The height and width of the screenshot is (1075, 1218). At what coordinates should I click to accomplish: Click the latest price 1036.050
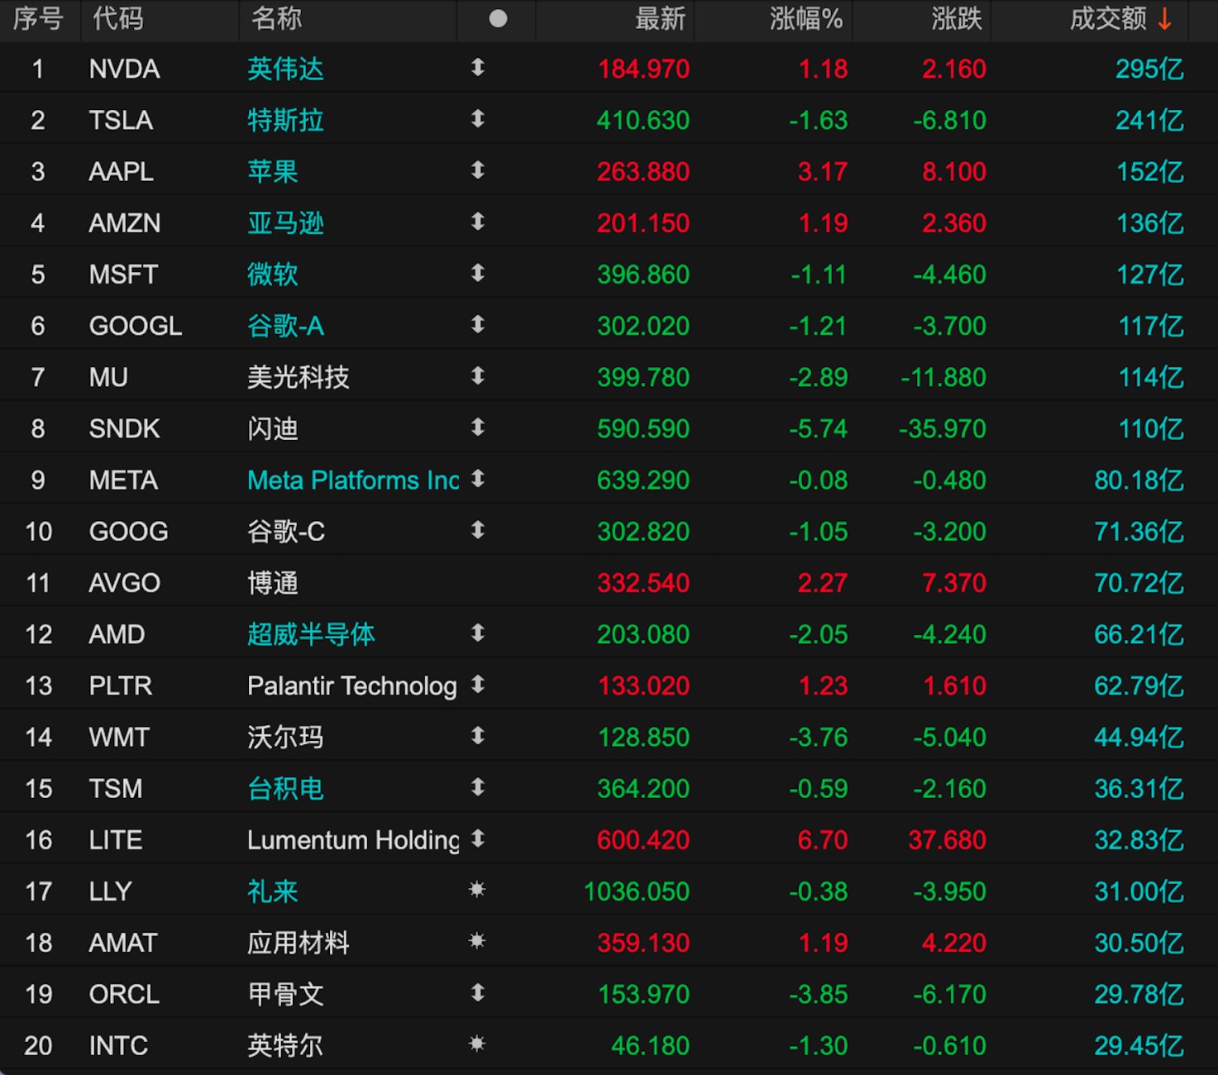point(637,891)
